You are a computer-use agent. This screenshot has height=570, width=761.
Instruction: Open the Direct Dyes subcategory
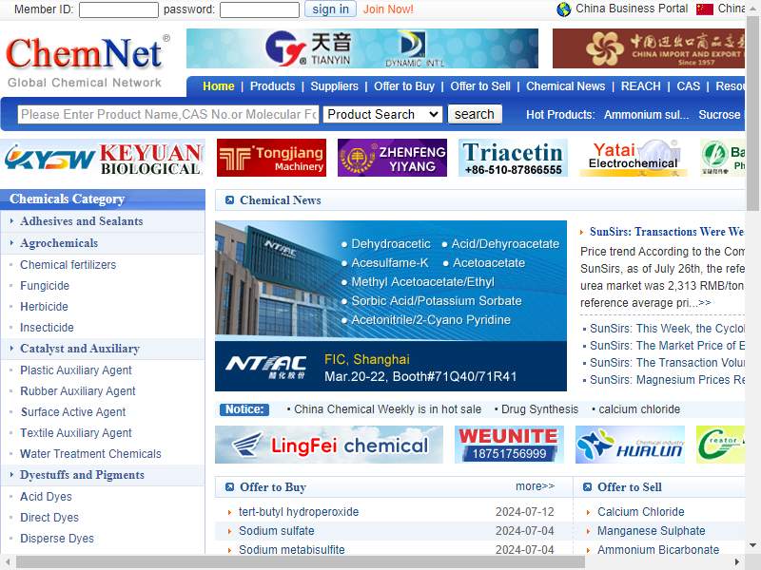(x=49, y=517)
